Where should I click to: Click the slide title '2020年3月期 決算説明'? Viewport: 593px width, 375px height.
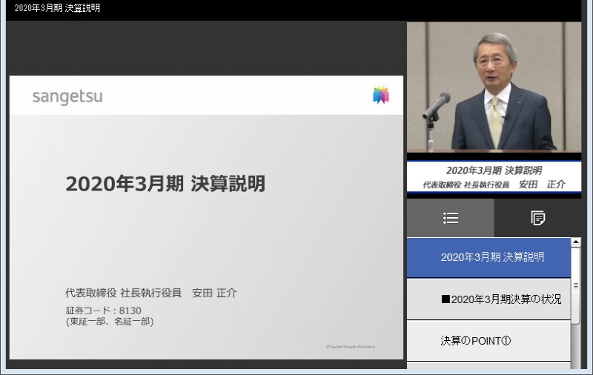pos(165,184)
